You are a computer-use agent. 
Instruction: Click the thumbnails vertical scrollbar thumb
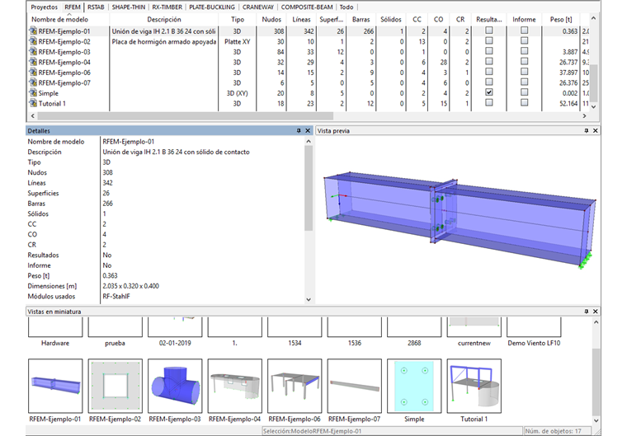596,383
